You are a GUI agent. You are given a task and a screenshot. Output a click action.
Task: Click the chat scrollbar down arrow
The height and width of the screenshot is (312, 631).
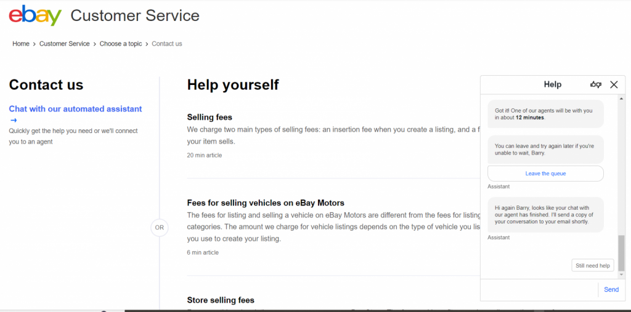tap(621, 274)
